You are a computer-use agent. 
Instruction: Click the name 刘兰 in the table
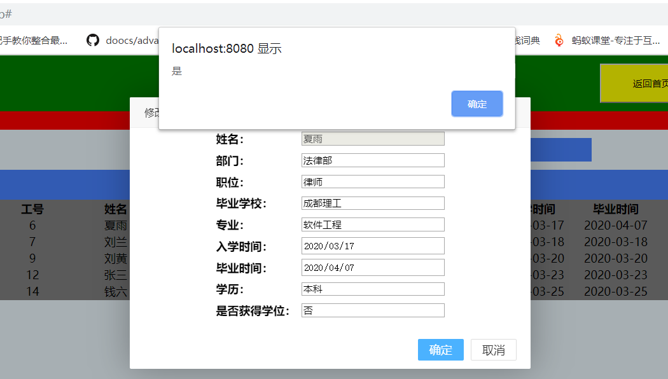[116, 242]
